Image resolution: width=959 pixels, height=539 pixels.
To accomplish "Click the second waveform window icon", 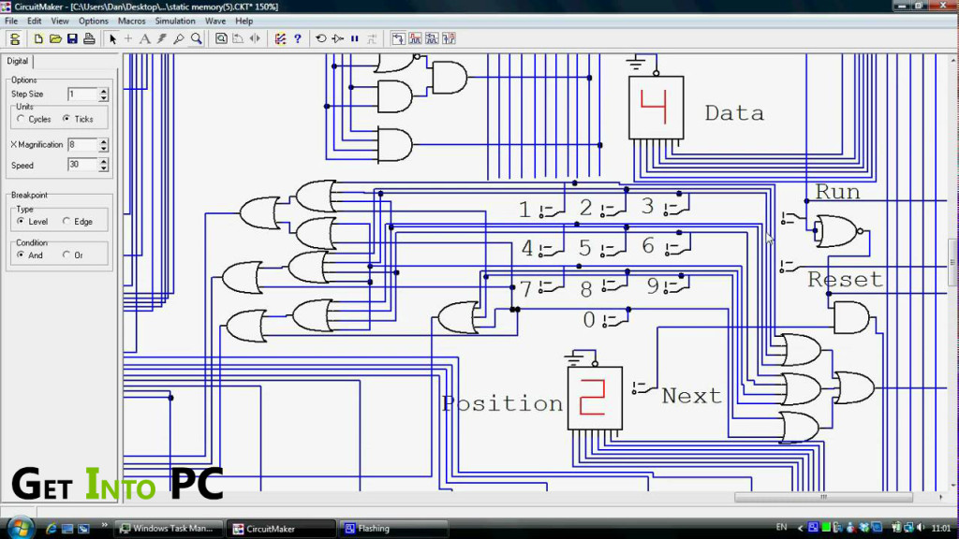I will pyautogui.click(x=415, y=39).
